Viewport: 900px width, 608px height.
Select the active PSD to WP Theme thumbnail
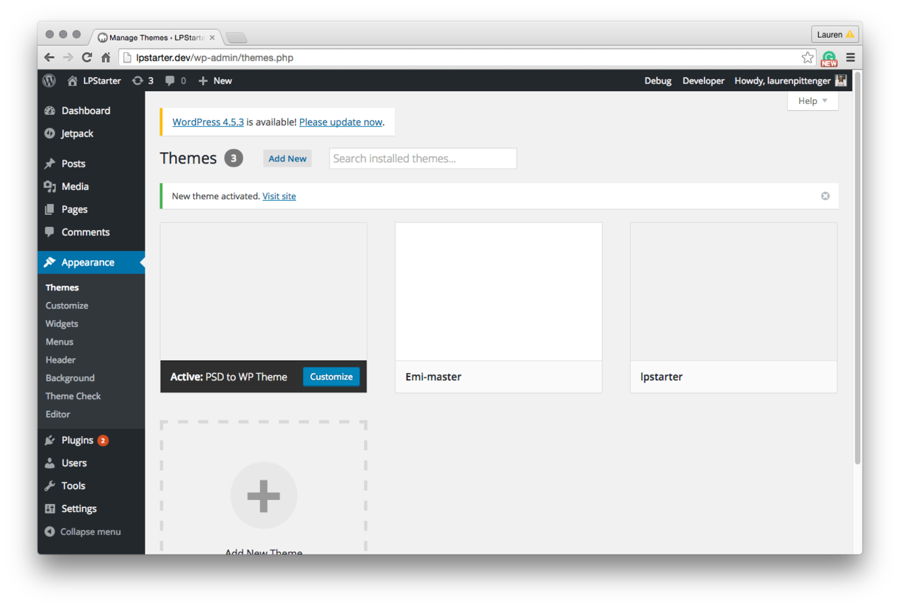[x=264, y=292]
